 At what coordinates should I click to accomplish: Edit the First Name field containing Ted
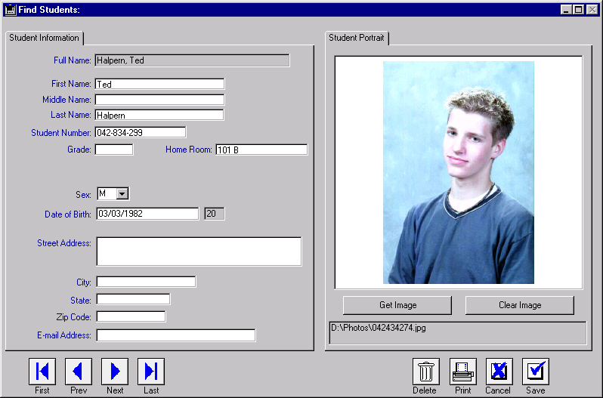click(x=159, y=84)
